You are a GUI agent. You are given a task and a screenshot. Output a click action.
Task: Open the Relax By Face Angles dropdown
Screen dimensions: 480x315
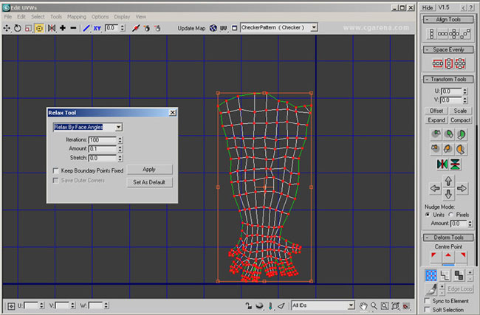point(118,127)
